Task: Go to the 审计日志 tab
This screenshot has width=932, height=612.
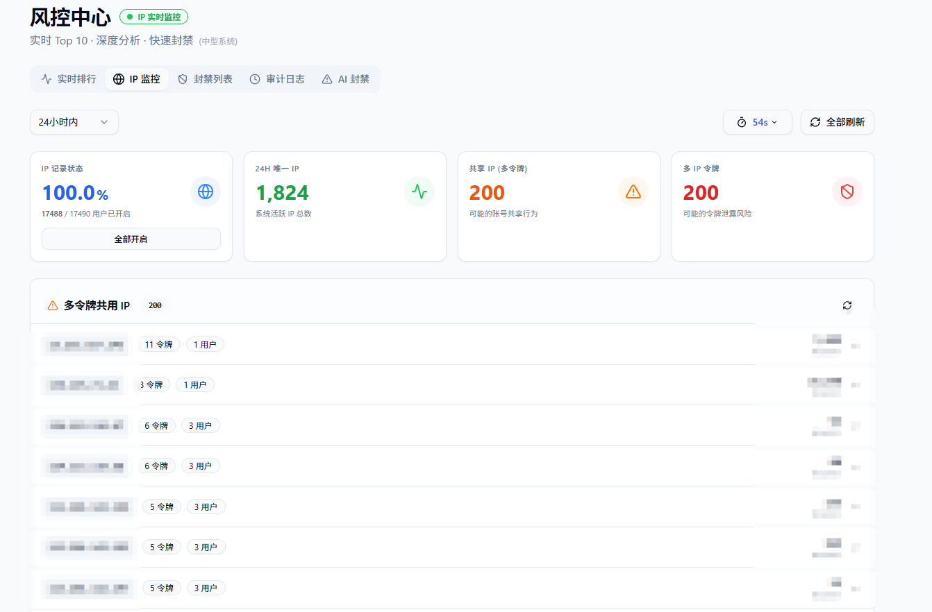Action: pyautogui.click(x=277, y=79)
